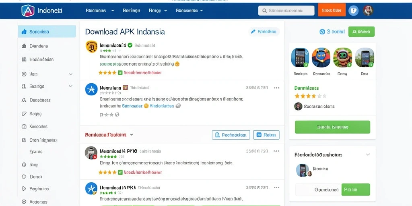Click the Gcanulonan button
This screenshot has height=206, width=412.
(x=319, y=190)
